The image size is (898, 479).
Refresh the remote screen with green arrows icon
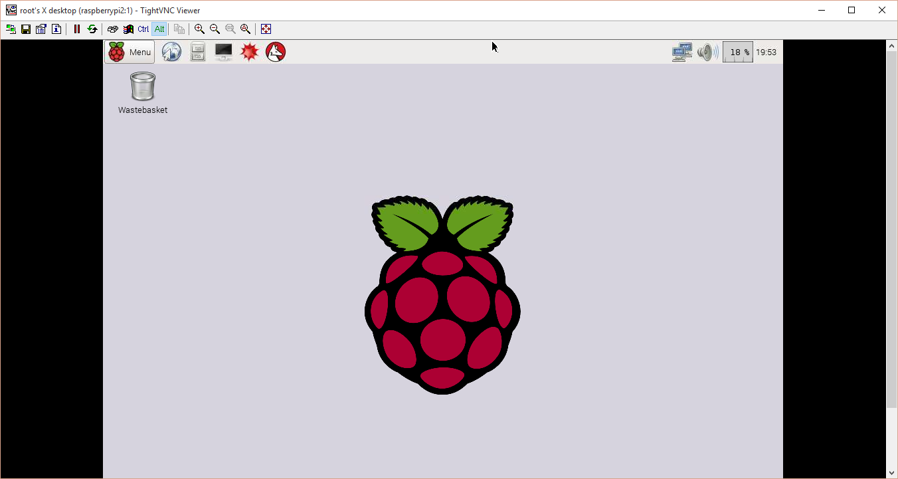92,29
